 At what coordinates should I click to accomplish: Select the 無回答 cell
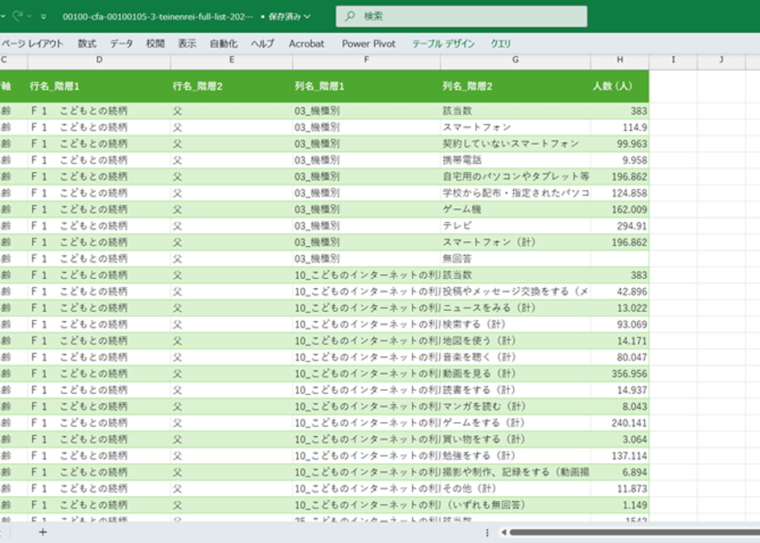pos(515,258)
